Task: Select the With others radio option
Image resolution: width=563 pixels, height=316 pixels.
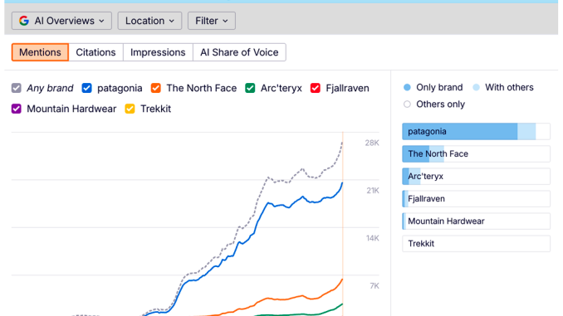Action: (476, 87)
